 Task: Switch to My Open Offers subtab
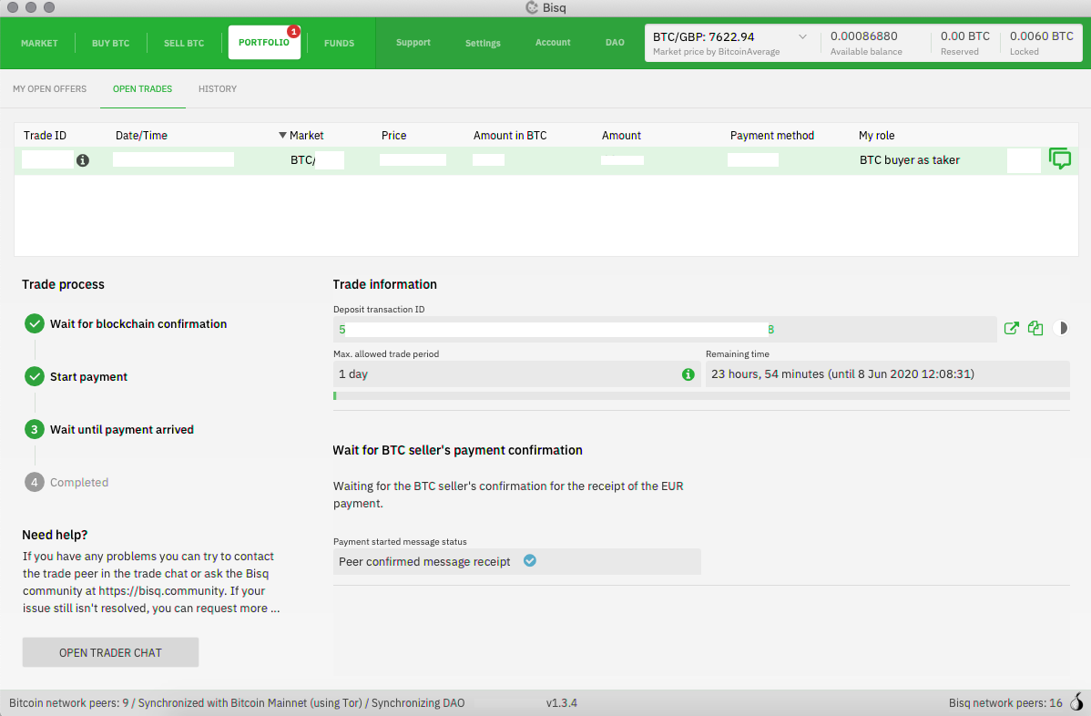click(x=49, y=89)
